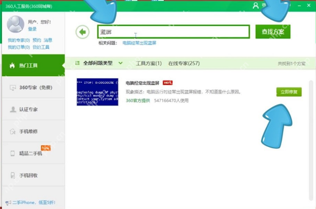Viewport: 316px width, 209px height.
Task: Click the 共找到1个方案 result count
Action: pos(291,64)
